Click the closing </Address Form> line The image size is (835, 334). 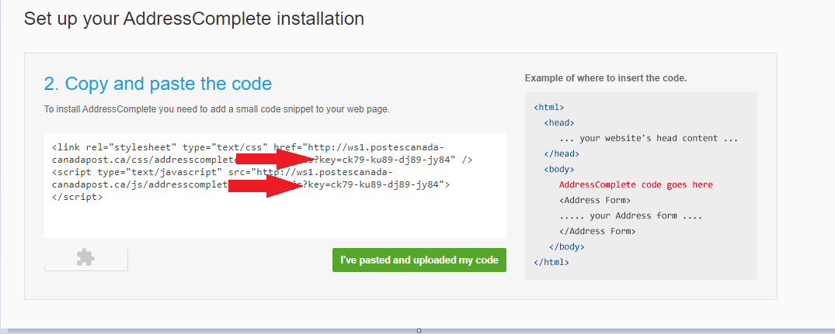[x=597, y=231]
